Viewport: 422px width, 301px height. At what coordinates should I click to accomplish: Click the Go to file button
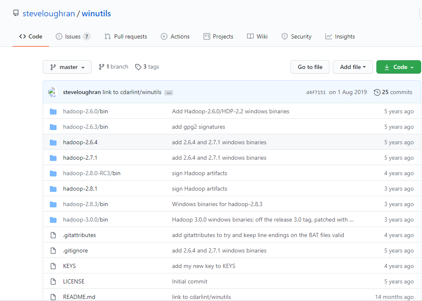coord(310,67)
